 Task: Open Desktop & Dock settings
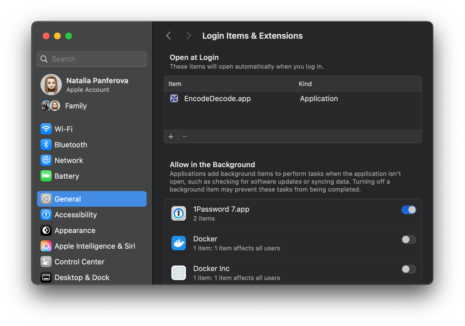[x=82, y=278]
